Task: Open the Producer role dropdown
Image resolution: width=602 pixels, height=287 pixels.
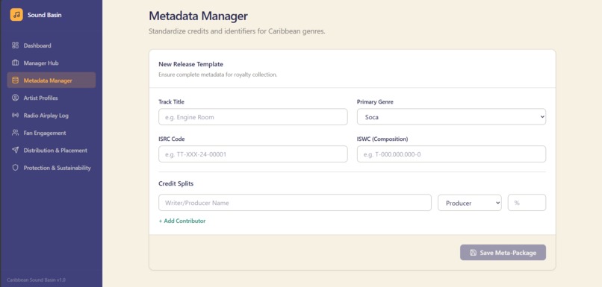Action: (470, 203)
